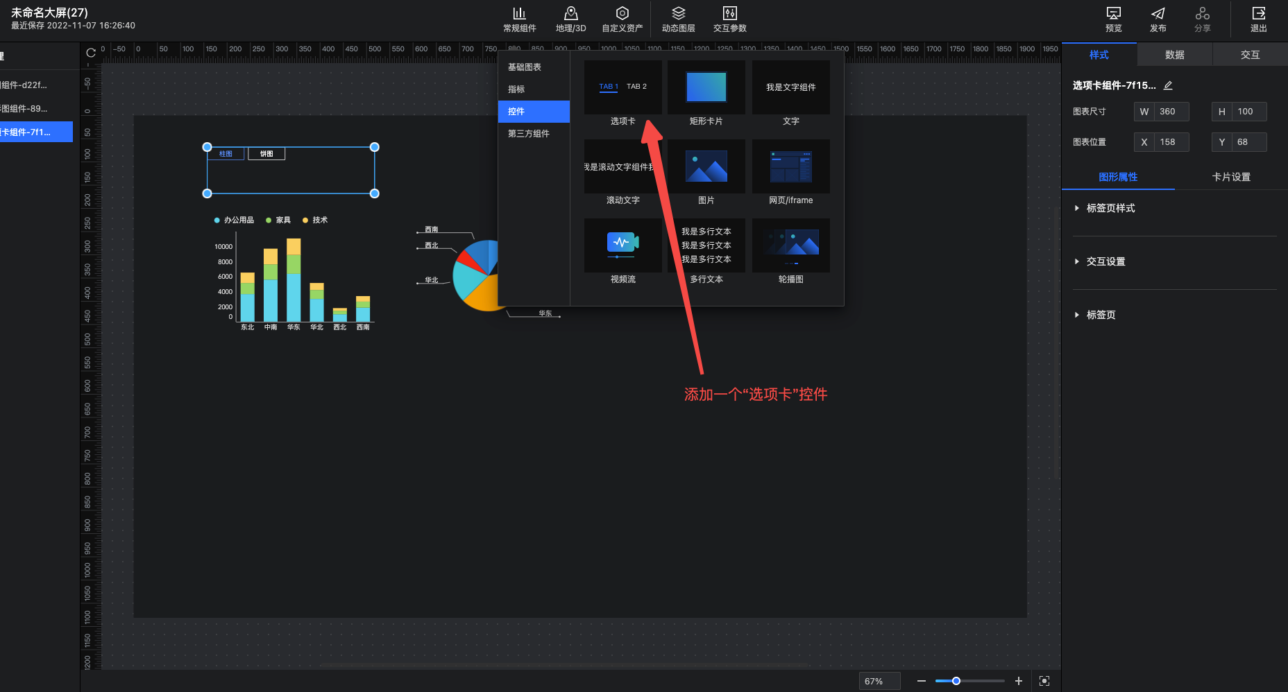Open the 卡片设置 sub-tab
Screen dimensions: 1288x692
[1231, 177]
